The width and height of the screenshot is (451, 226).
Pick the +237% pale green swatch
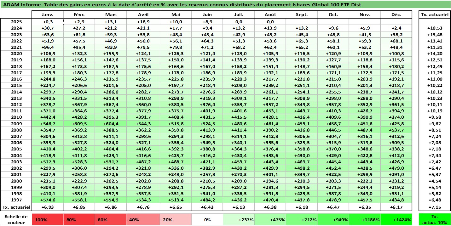(x=239, y=220)
